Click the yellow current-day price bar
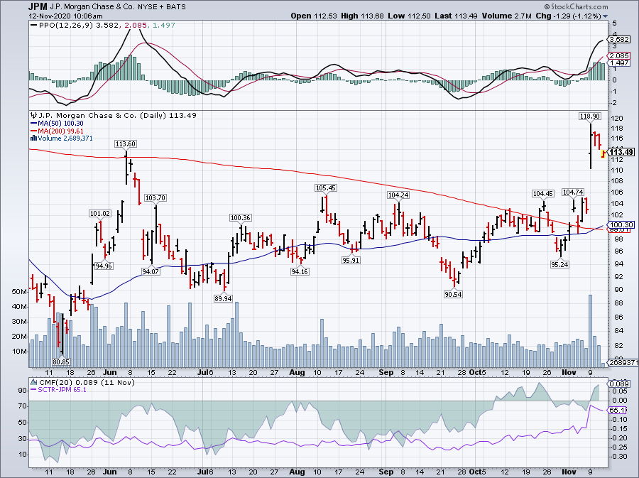639x478 pixels. (603, 153)
